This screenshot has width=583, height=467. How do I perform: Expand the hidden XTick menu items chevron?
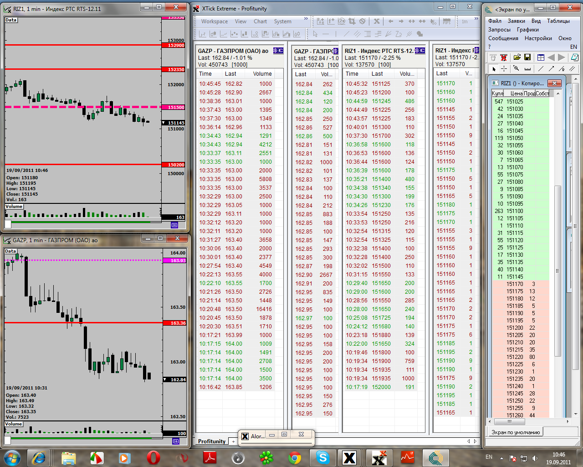pos(306,19)
